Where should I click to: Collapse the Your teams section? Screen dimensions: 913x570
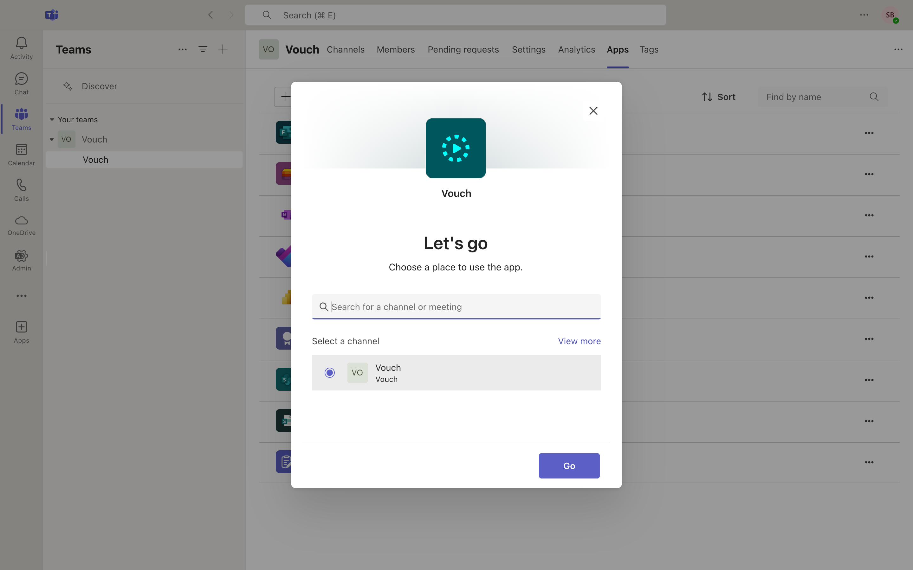(x=52, y=119)
